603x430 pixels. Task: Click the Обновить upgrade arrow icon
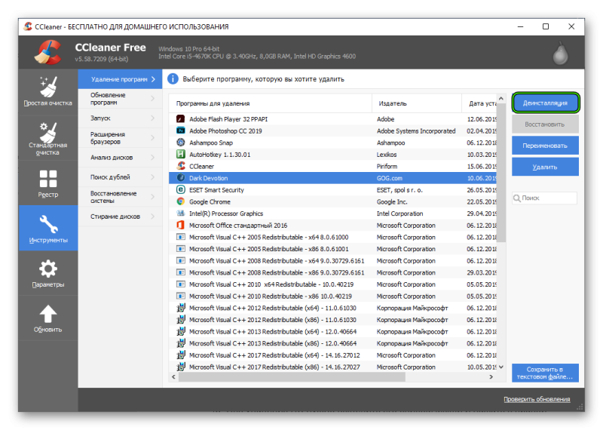[x=48, y=314]
